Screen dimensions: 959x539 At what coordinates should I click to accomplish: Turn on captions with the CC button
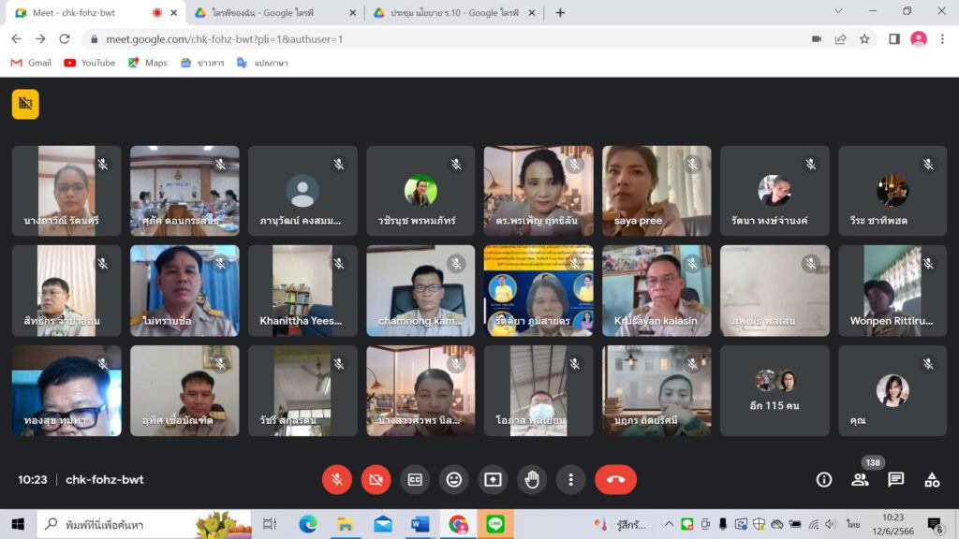click(415, 480)
